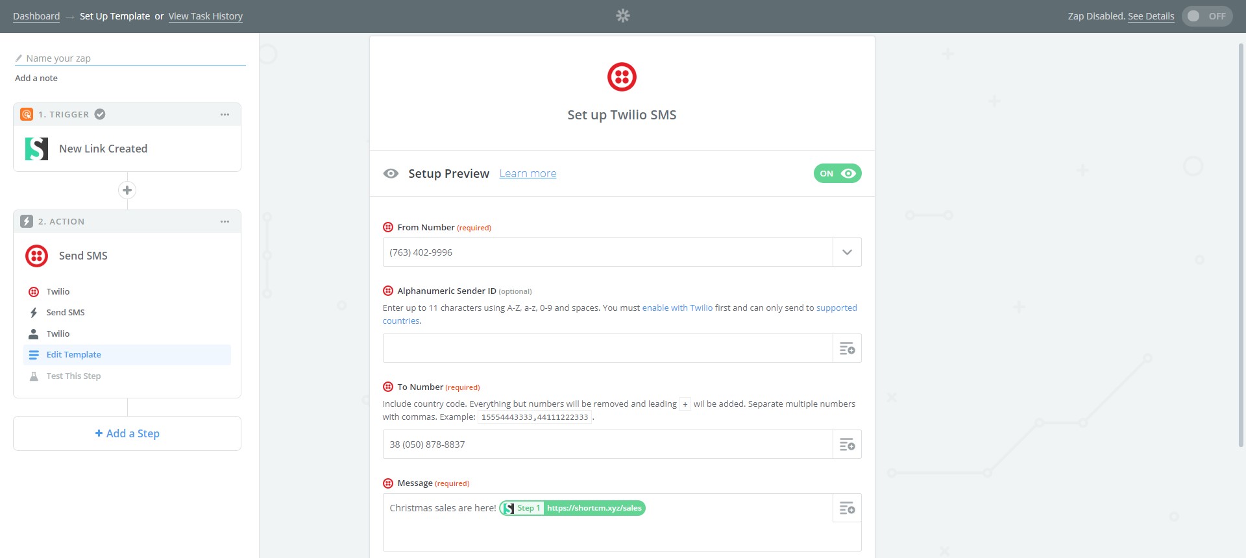Click the Zapier logo in the top bar
Viewport: 1246px width, 558px height.
point(622,15)
